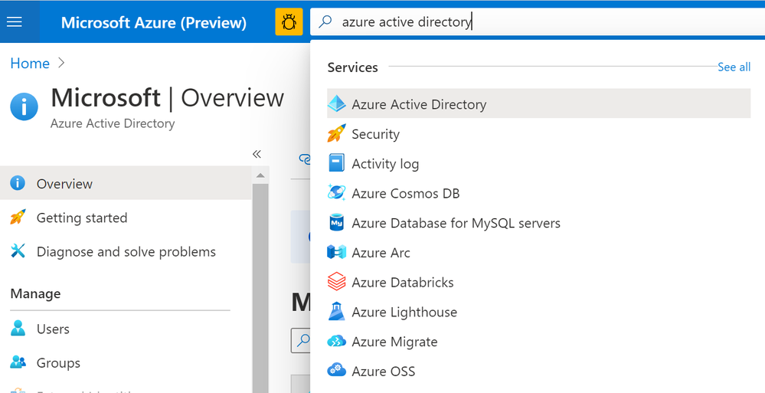Click the Azure Active Directory service icon
The width and height of the screenshot is (765, 393).
[336, 105]
